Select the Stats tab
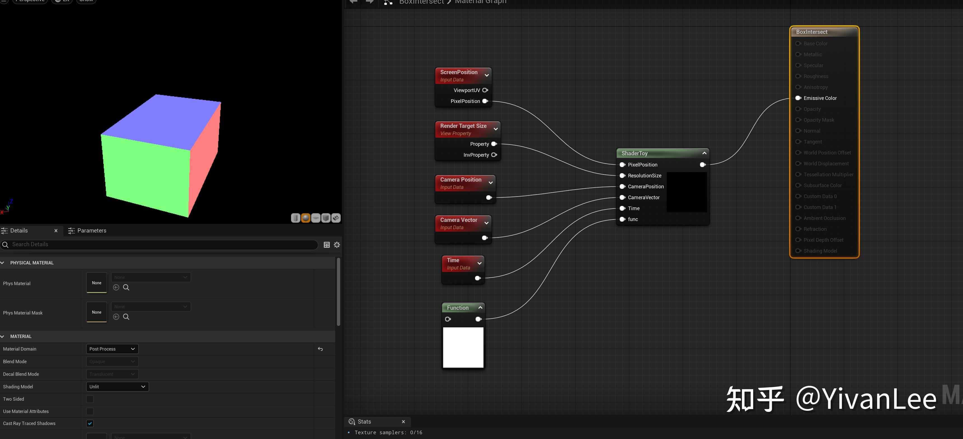The image size is (963, 439). [364, 421]
